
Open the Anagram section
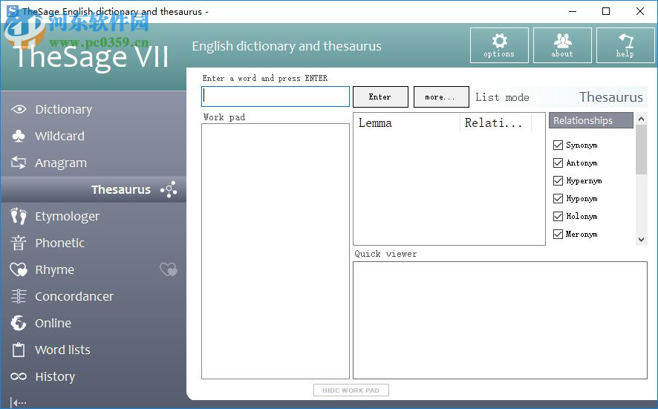93,163
